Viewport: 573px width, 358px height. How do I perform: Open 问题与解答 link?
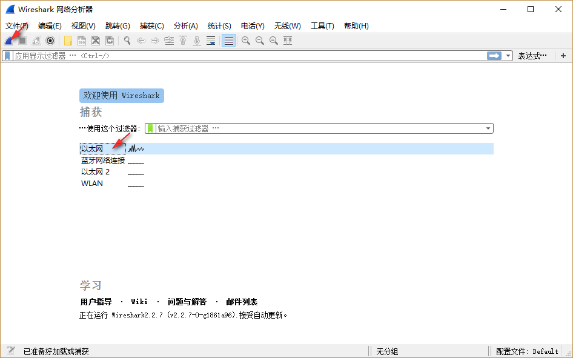click(187, 302)
